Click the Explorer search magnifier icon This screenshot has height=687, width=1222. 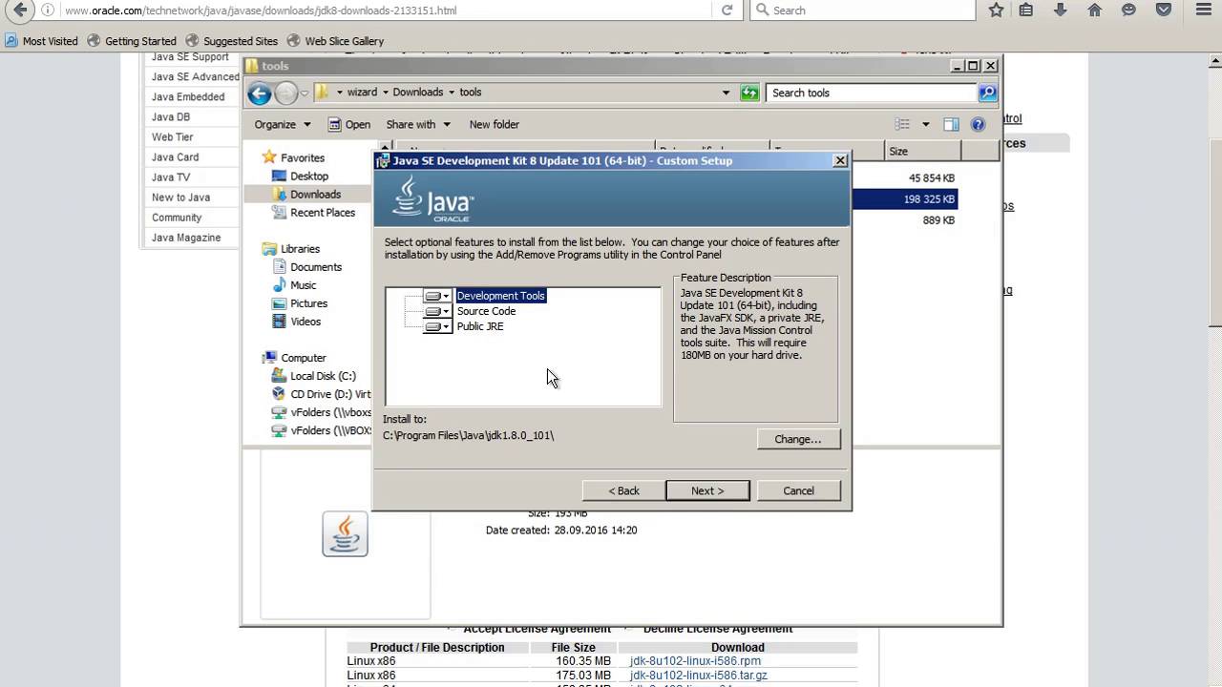[988, 93]
